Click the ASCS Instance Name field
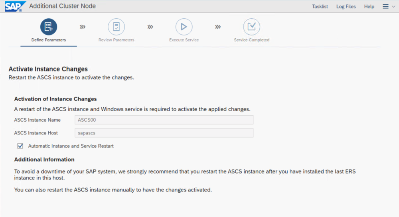Screen dimensions: 399x217 (x=164, y=120)
